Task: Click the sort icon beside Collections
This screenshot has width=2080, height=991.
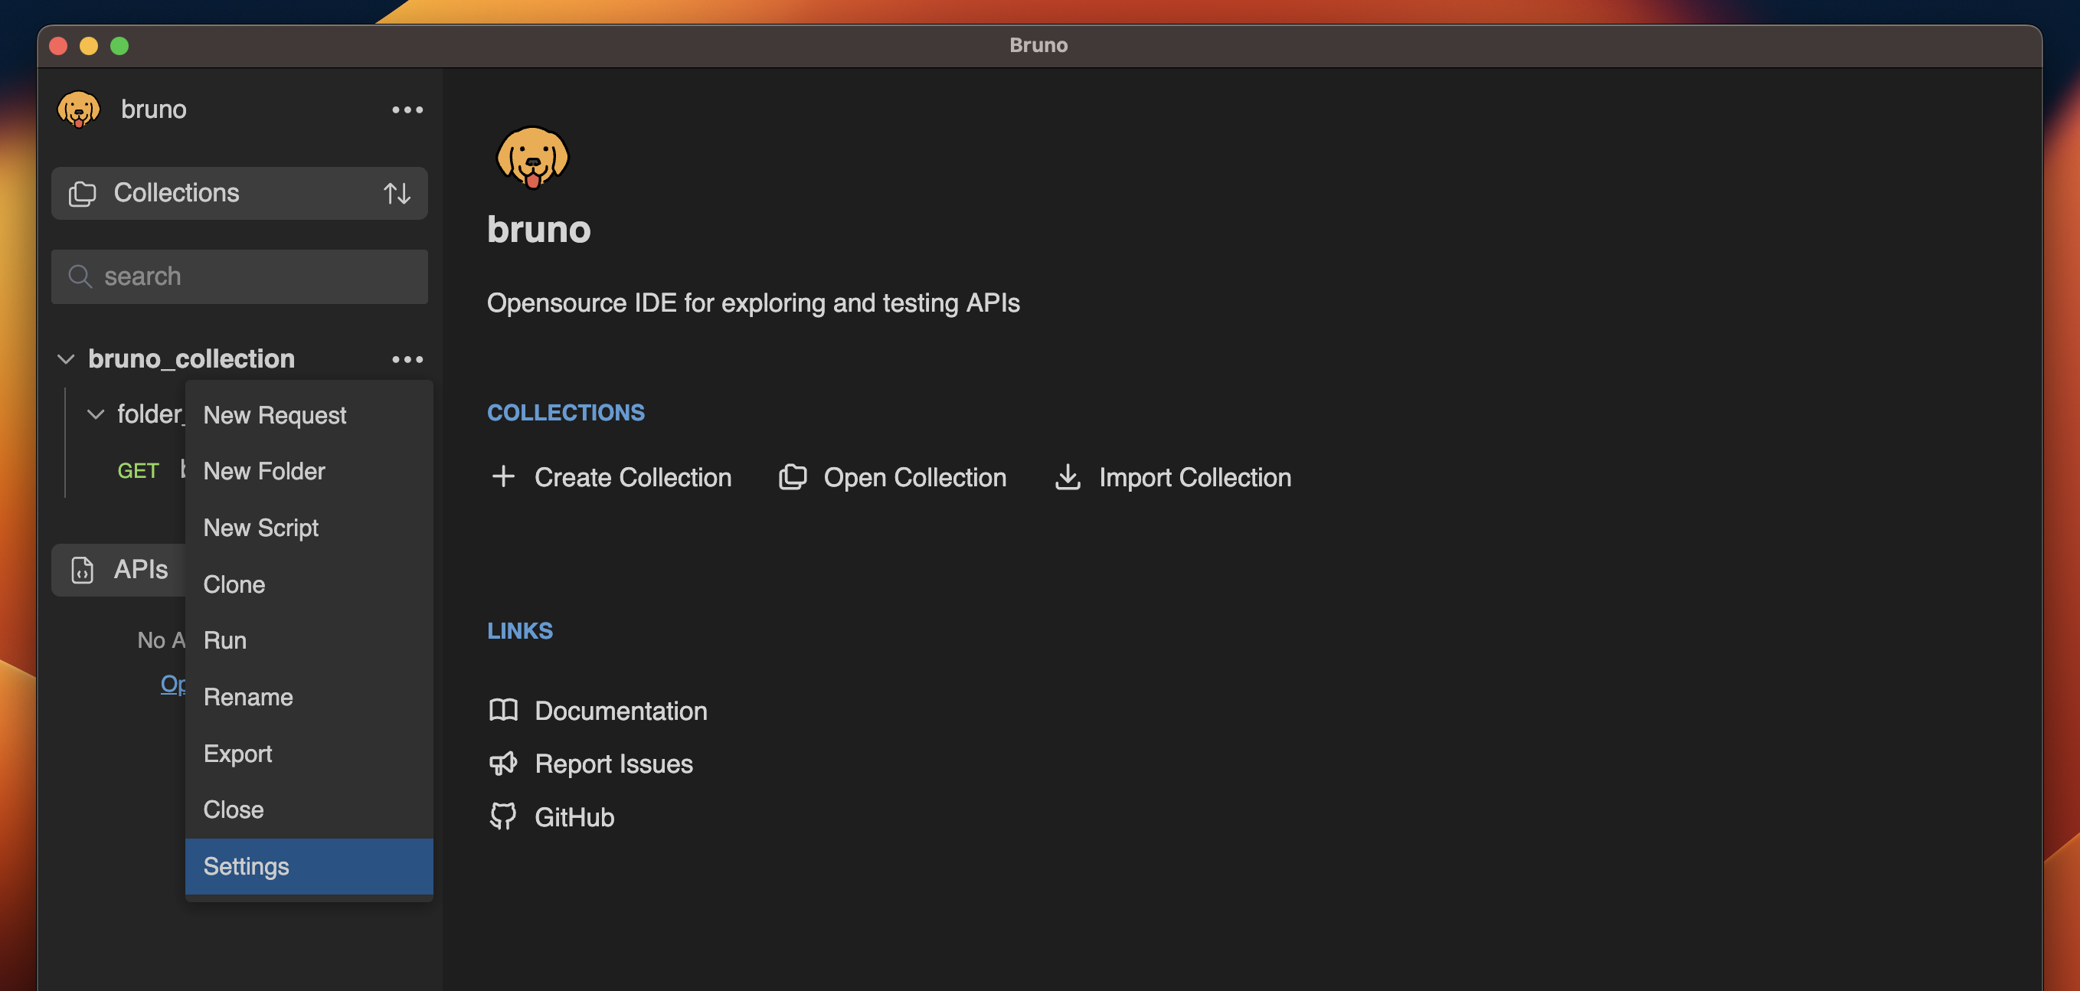Action: 397,193
